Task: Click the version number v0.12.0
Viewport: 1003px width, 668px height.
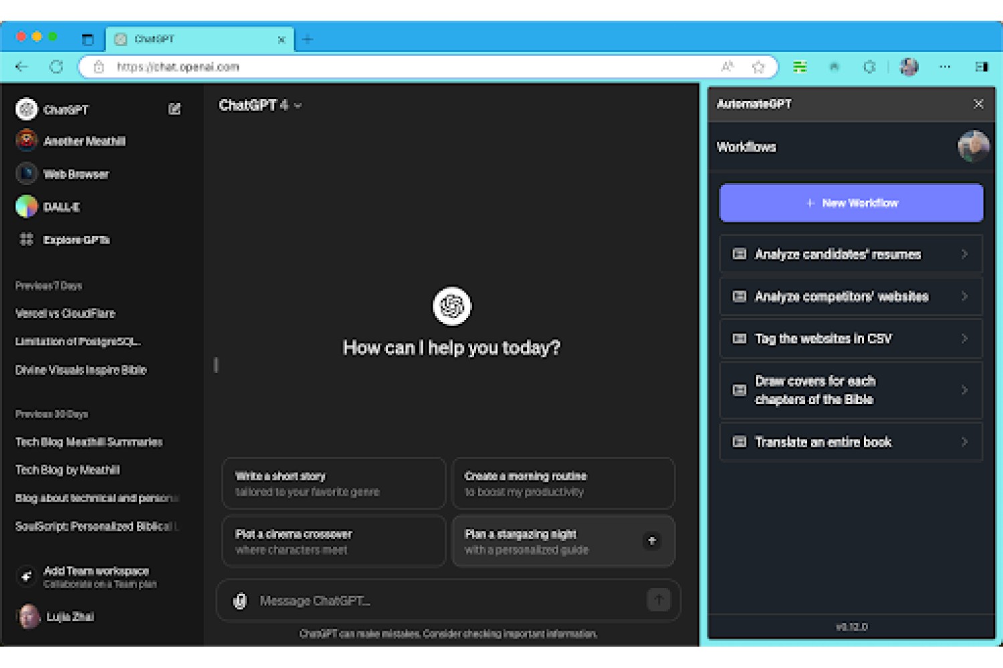Action: pos(852,627)
